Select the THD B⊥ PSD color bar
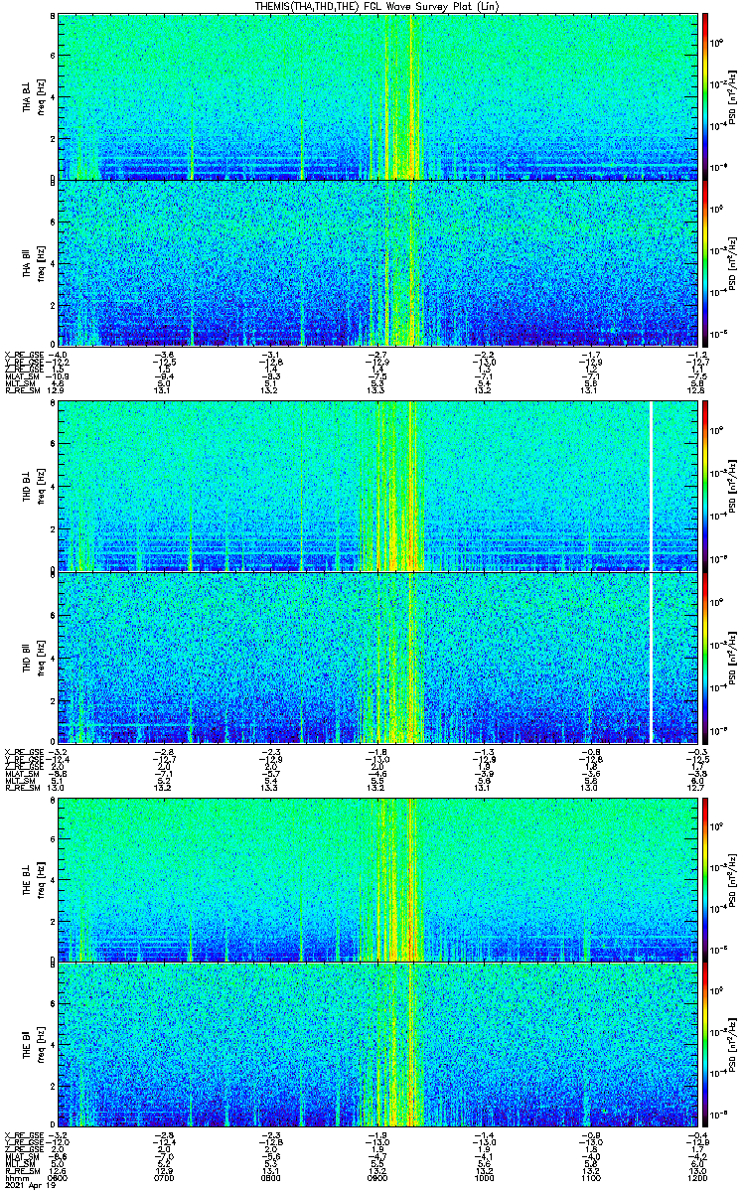This screenshot has width=745, height=1192. click(705, 486)
